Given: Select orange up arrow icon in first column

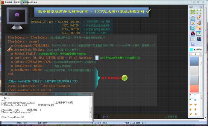Looking at the screenshot, I should click(191, 110).
